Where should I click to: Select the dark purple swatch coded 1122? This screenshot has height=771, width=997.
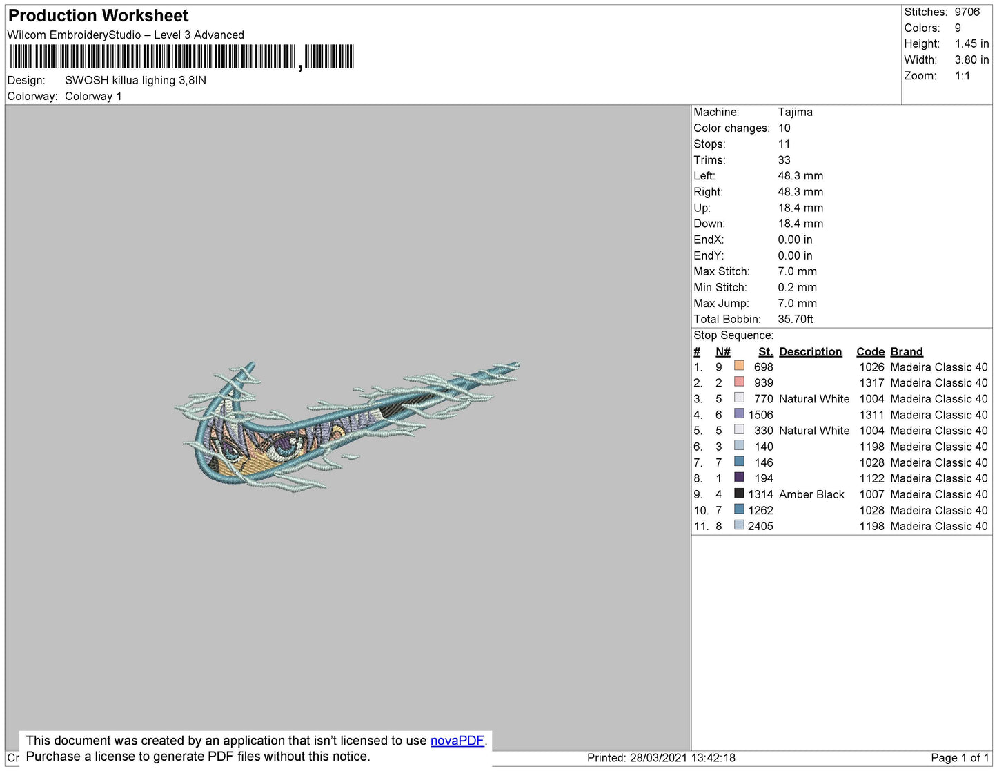point(739,478)
